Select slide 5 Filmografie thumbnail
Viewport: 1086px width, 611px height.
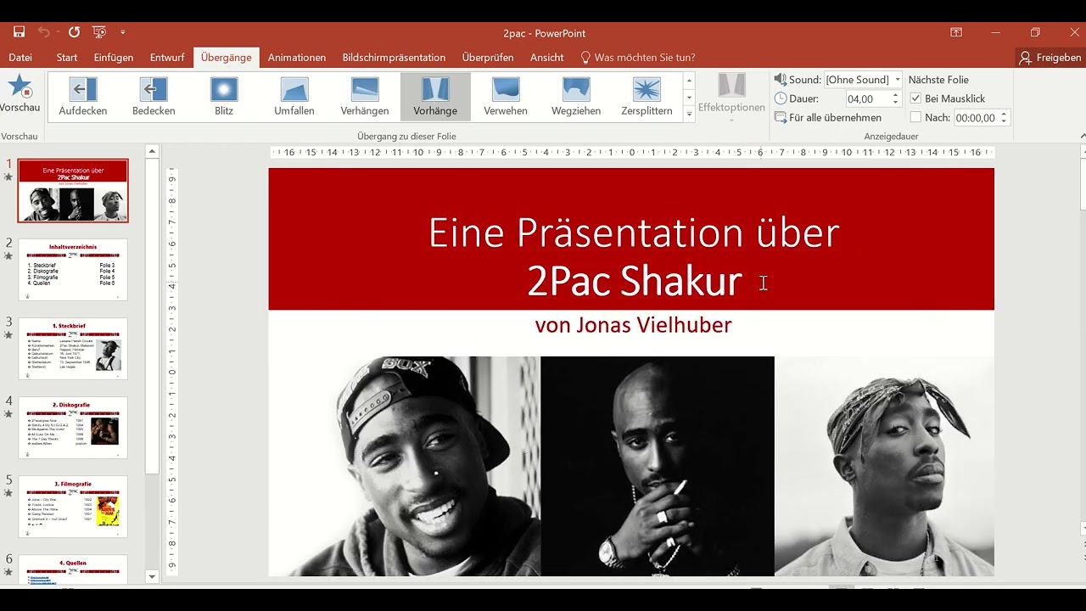click(73, 507)
